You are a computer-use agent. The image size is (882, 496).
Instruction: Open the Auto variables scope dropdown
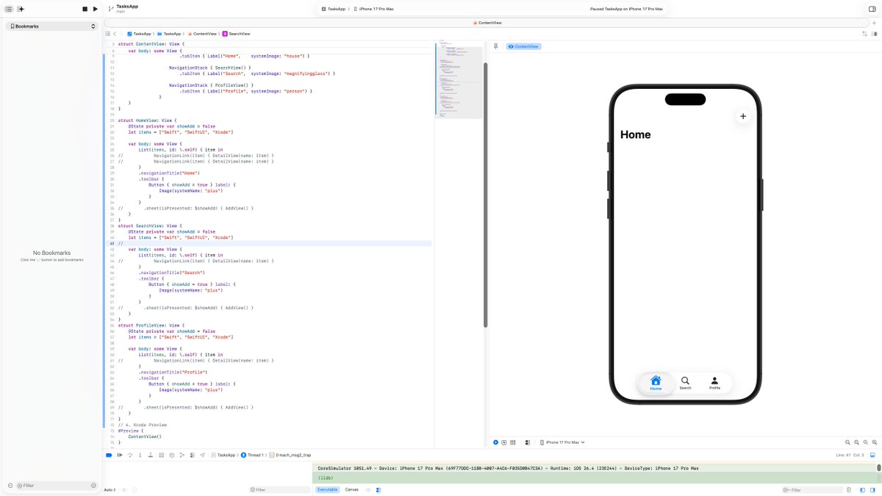[110, 489]
